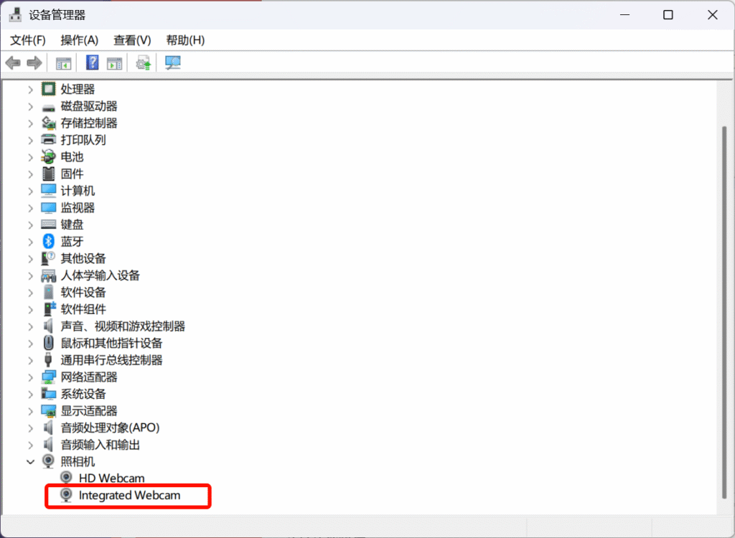The image size is (735, 538).
Task: Open the 查看(V) menu
Action: pyautogui.click(x=132, y=40)
